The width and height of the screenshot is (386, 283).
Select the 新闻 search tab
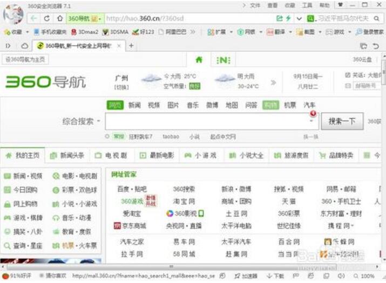(134, 105)
